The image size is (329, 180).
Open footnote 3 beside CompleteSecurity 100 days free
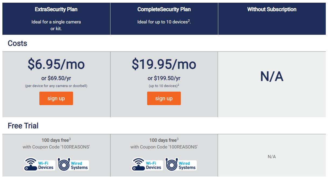[x=178, y=139]
